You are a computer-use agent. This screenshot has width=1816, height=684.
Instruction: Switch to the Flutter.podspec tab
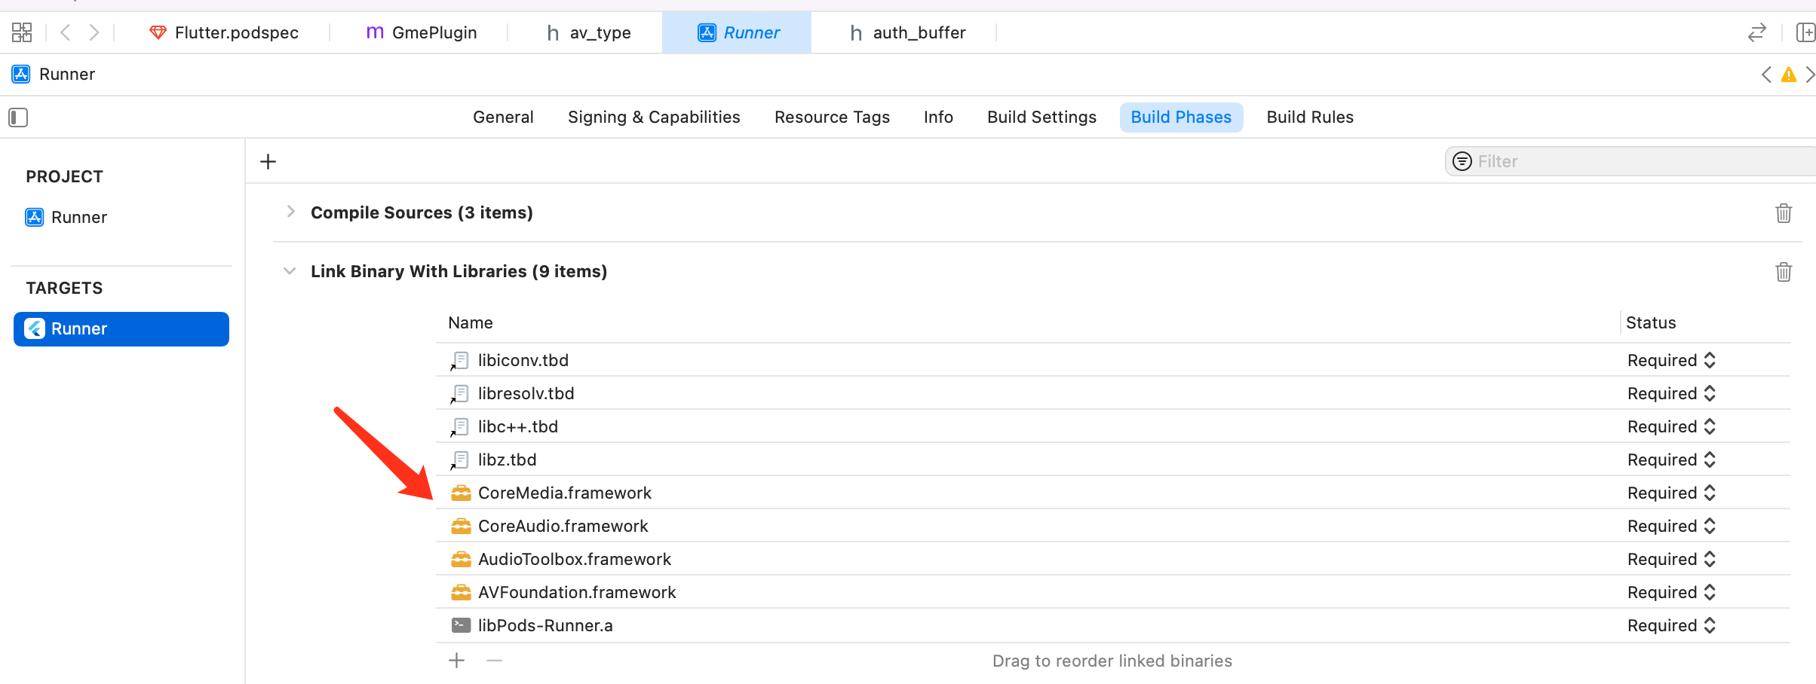(x=224, y=32)
